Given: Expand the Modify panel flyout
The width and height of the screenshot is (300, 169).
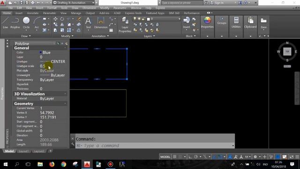Looking at the screenshot, I should 67,36.
